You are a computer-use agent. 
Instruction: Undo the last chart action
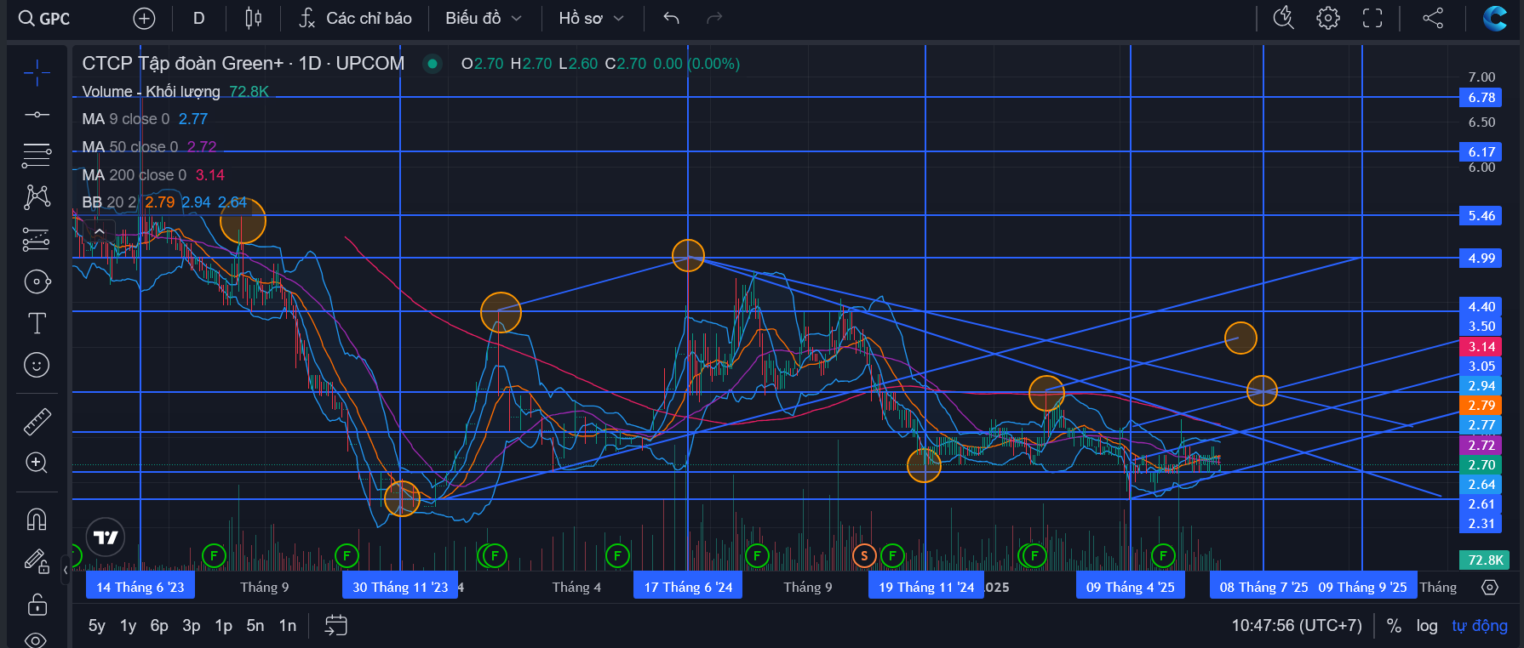pos(671,18)
